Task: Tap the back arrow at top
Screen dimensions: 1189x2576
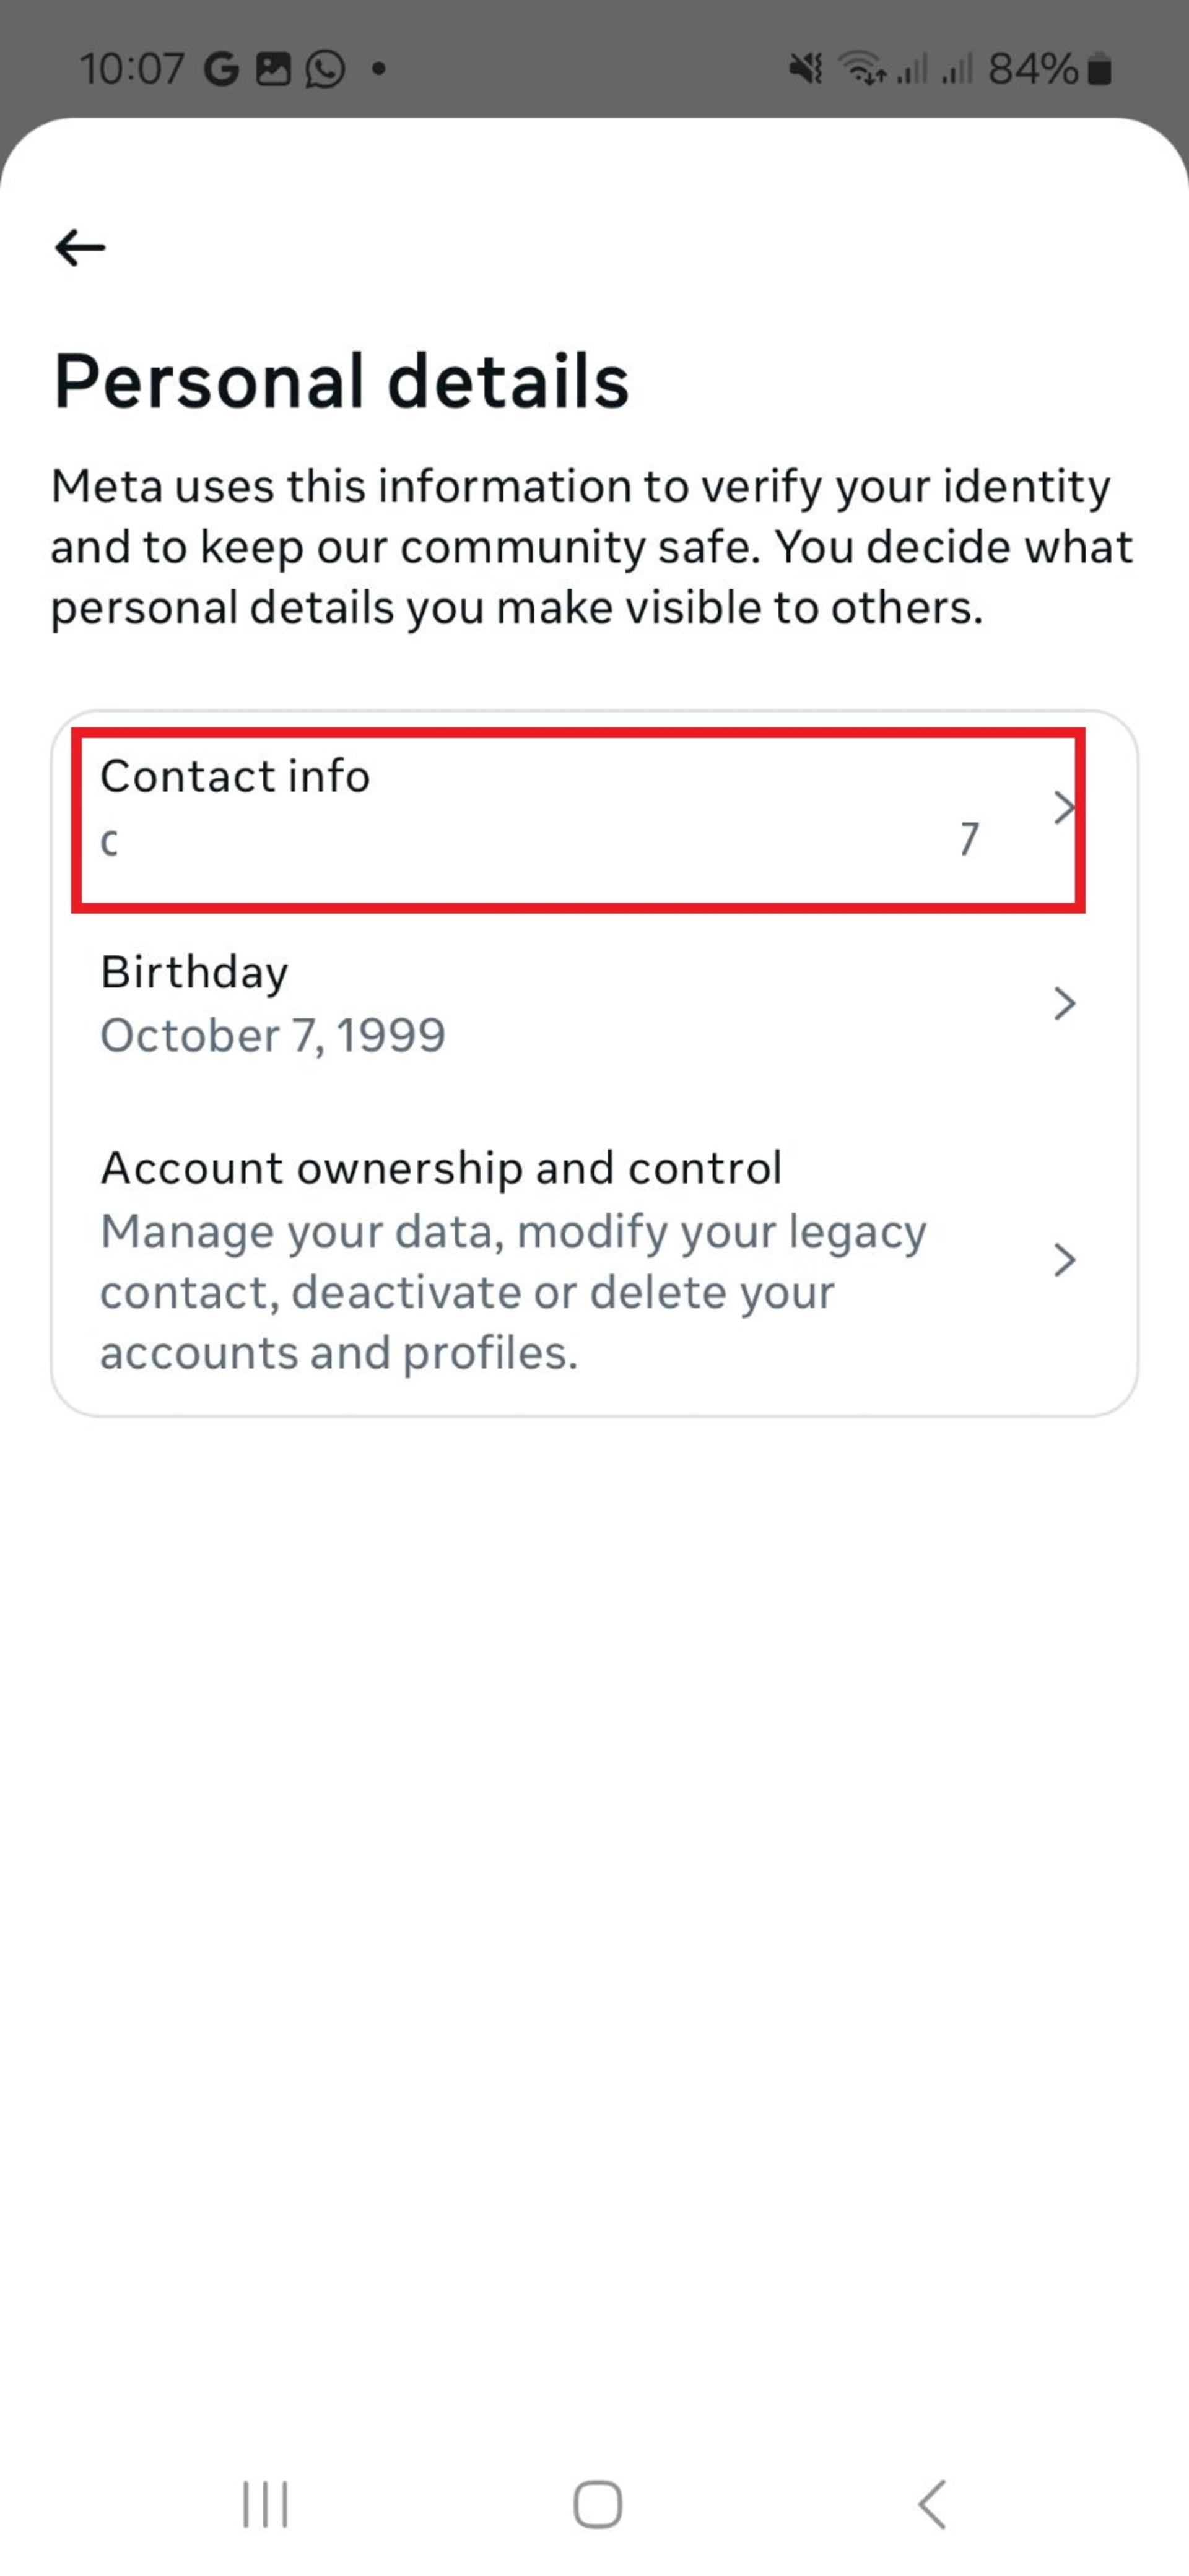Action: [80, 247]
